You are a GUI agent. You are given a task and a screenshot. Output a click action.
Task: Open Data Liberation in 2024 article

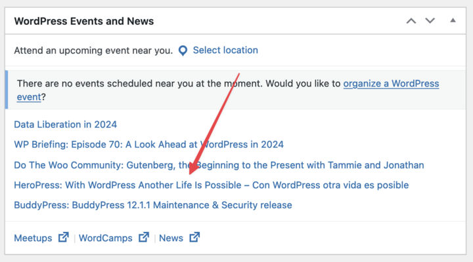[66, 124]
